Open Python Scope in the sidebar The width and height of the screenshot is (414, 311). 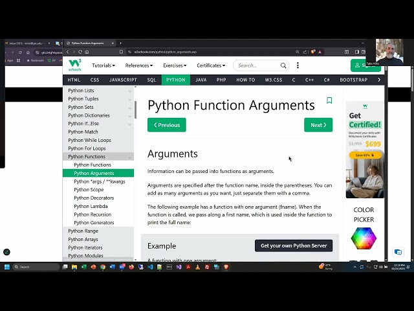[x=89, y=190]
